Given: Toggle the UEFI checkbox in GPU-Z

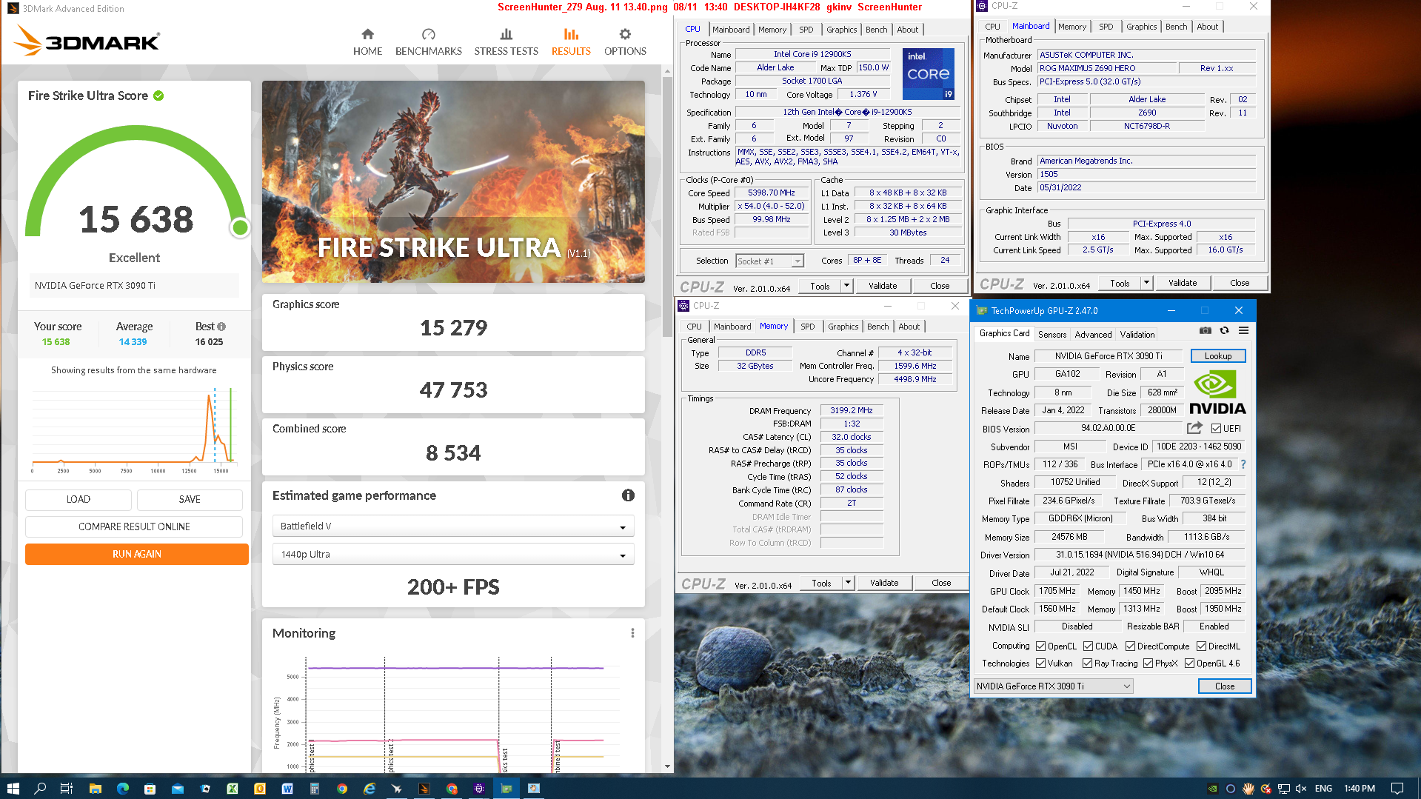Looking at the screenshot, I should pos(1216,429).
